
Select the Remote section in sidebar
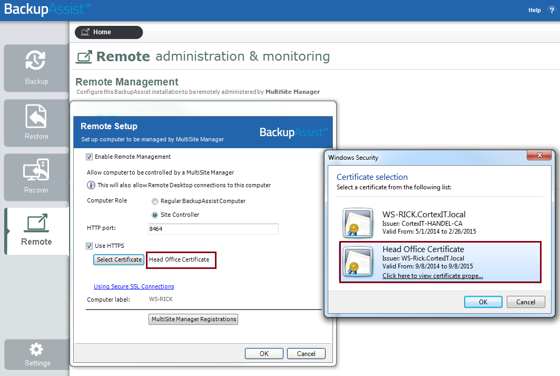pos(36,232)
